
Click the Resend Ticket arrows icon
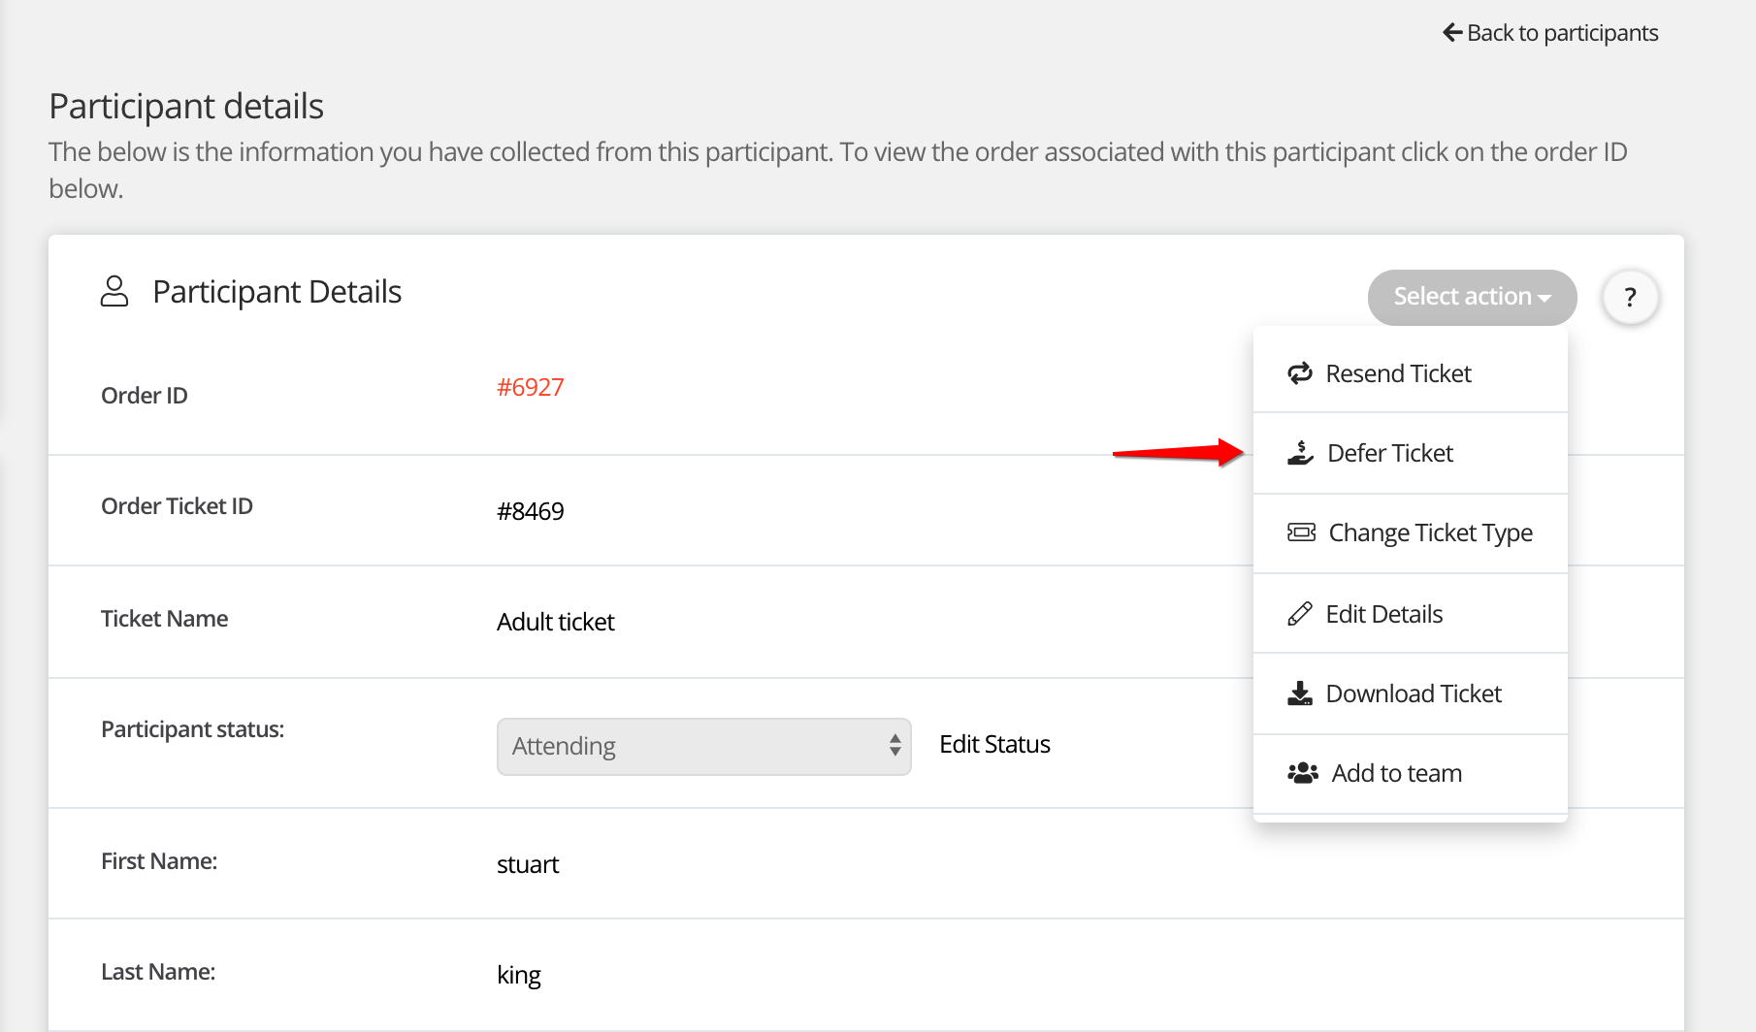(1299, 373)
